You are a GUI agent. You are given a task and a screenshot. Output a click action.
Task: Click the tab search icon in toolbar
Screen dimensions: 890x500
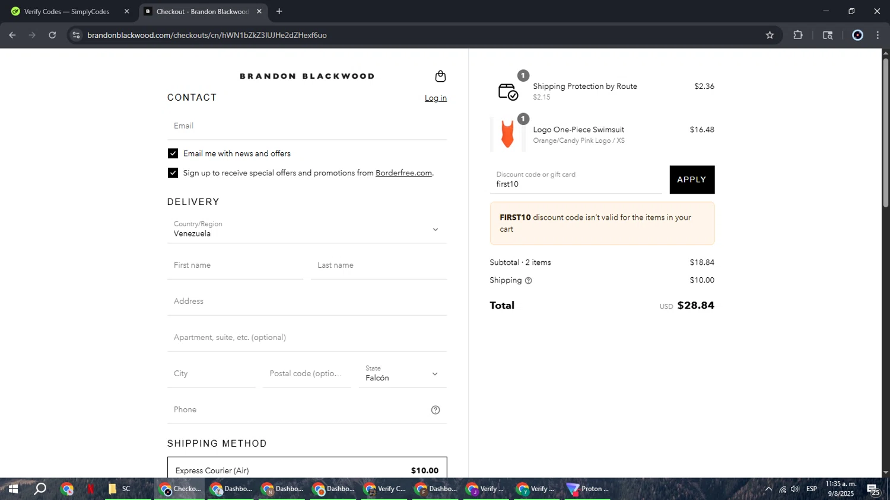pyautogui.click(x=828, y=35)
